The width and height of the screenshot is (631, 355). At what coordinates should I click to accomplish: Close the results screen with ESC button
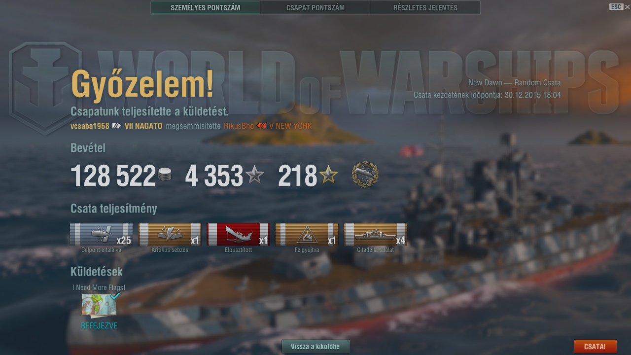[616, 7]
